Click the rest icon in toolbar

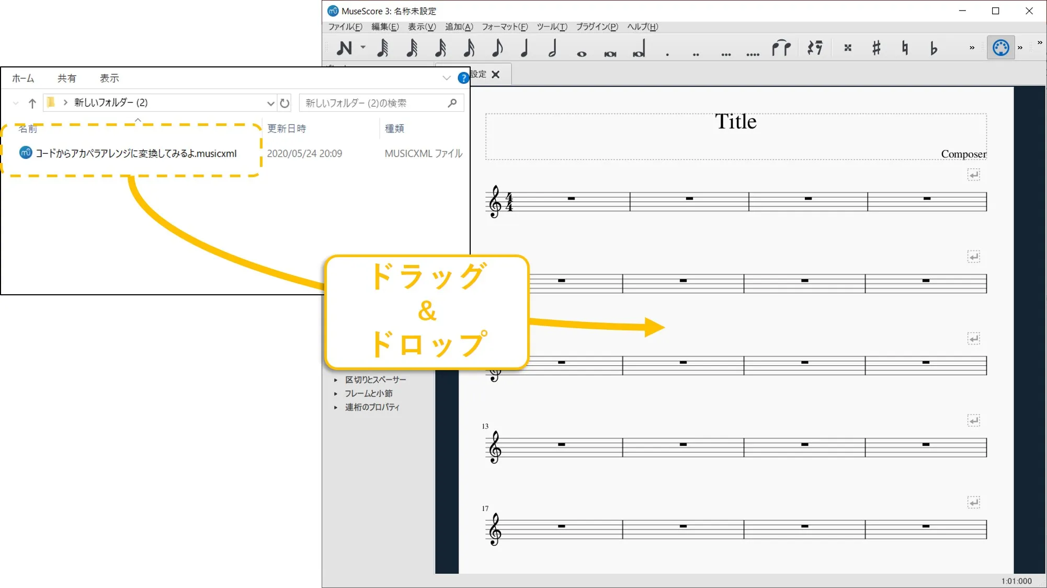click(815, 48)
